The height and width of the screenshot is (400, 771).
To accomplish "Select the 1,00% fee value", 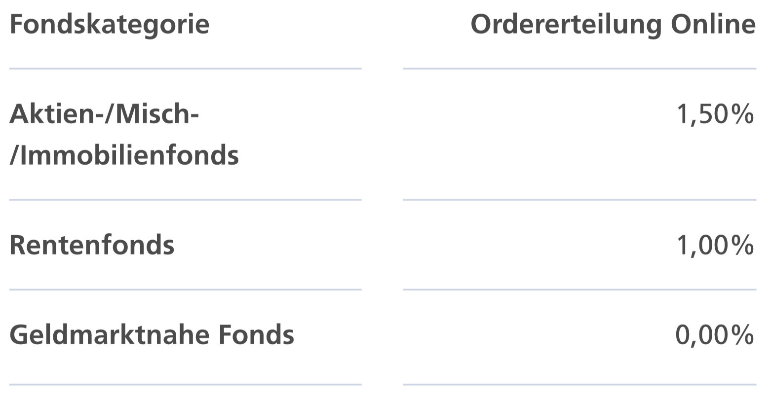I will [715, 245].
